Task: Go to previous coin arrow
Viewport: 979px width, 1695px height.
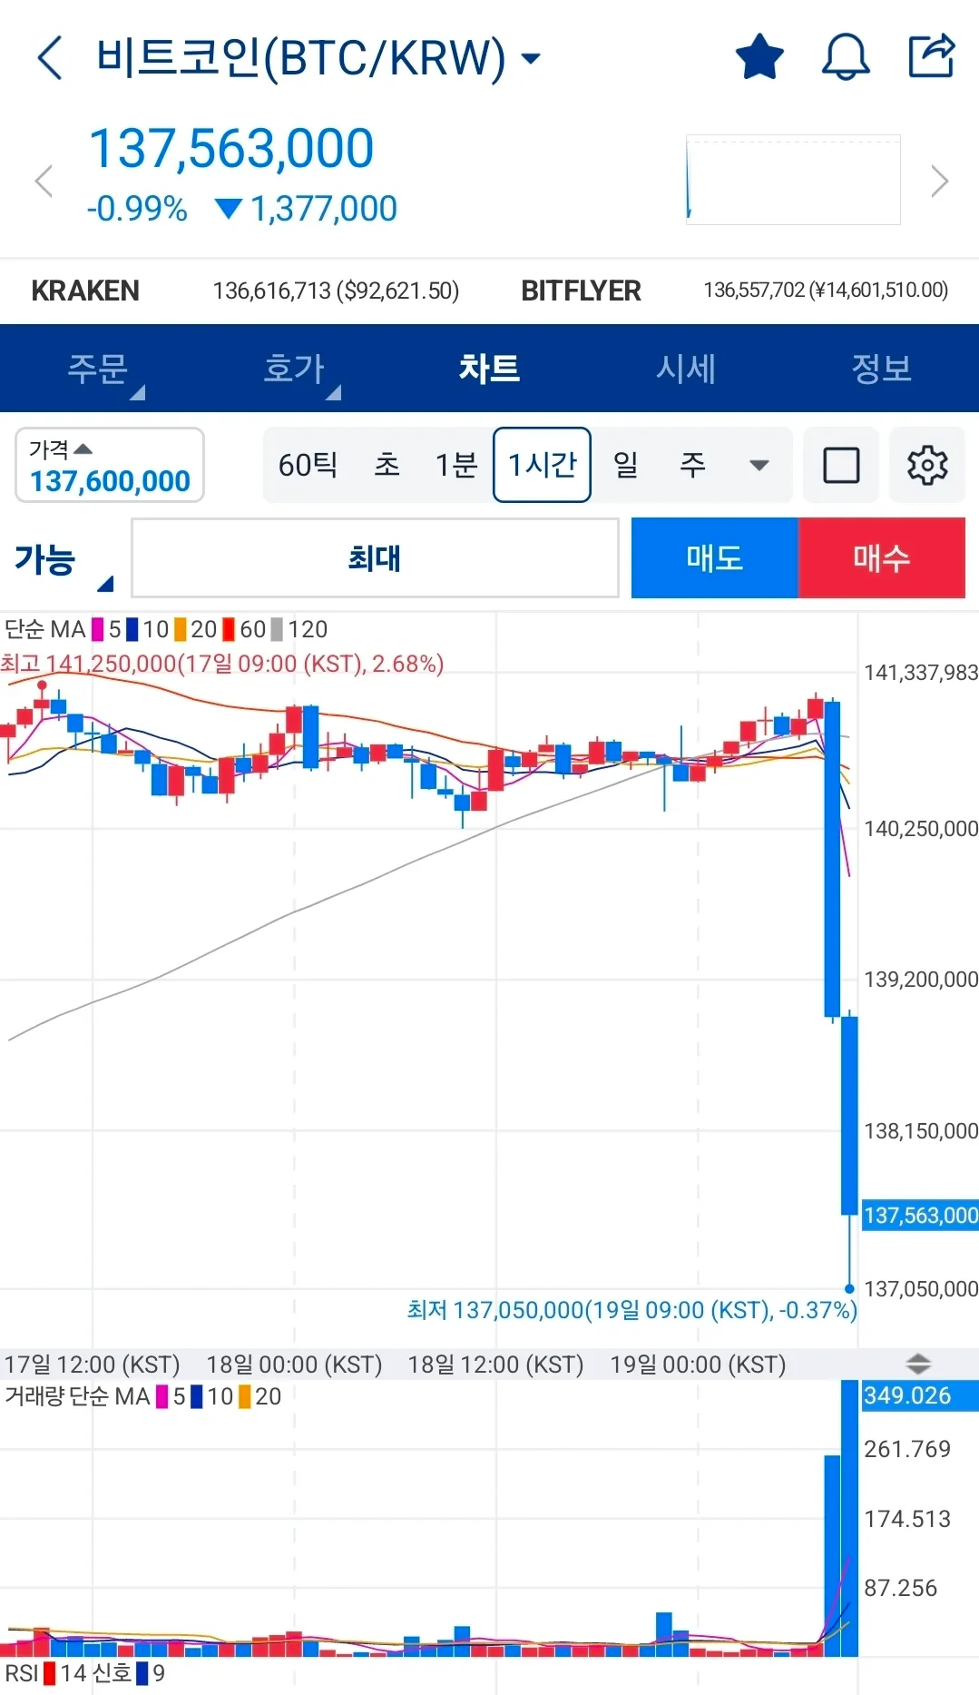Action: click(x=44, y=181)
